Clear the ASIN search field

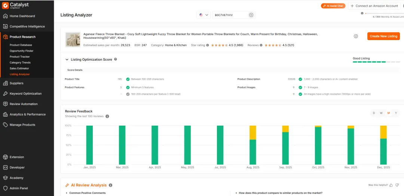[x=251, y=15]
